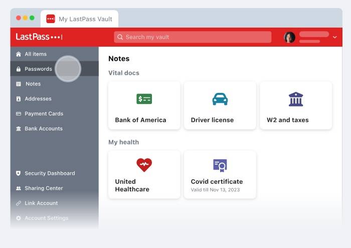This screenshot has width=351, height=248.
Task: Open Security Dashboard link
Action: point(55,173)
